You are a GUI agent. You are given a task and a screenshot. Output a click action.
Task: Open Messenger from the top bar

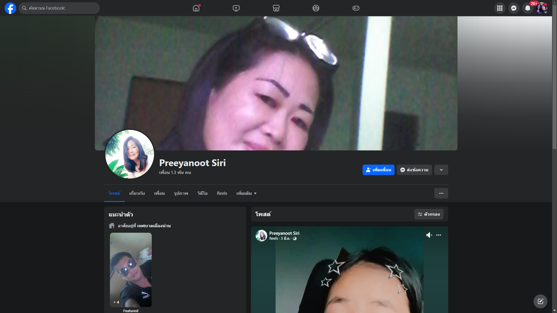click(x=513, y=8)
